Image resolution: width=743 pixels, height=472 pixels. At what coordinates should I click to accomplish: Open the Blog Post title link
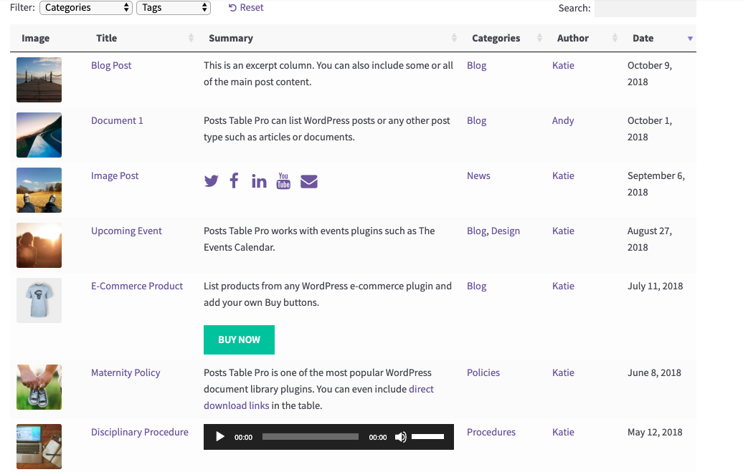(x=111, y=65)
